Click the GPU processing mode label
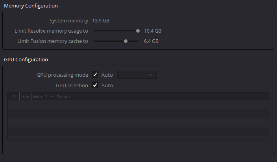The width and height of the screenshot is (277, 162). point(62,75)
